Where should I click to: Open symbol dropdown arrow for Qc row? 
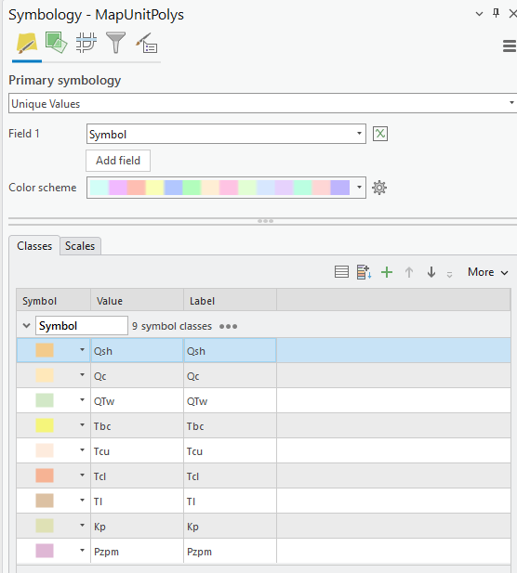tap(83, 375)
